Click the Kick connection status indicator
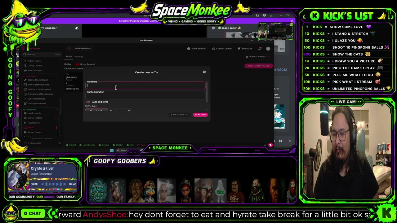The image size is (397, 223). click(130, 145)
